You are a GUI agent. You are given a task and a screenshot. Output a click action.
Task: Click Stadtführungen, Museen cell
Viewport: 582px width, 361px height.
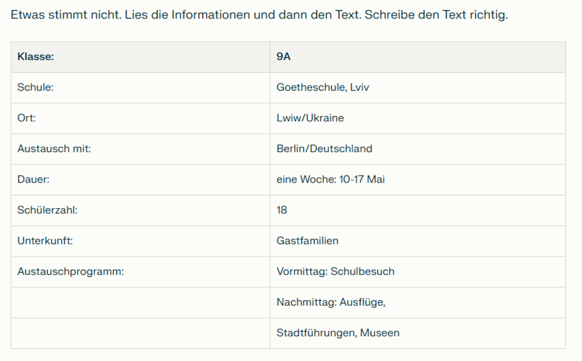[417, 333]
